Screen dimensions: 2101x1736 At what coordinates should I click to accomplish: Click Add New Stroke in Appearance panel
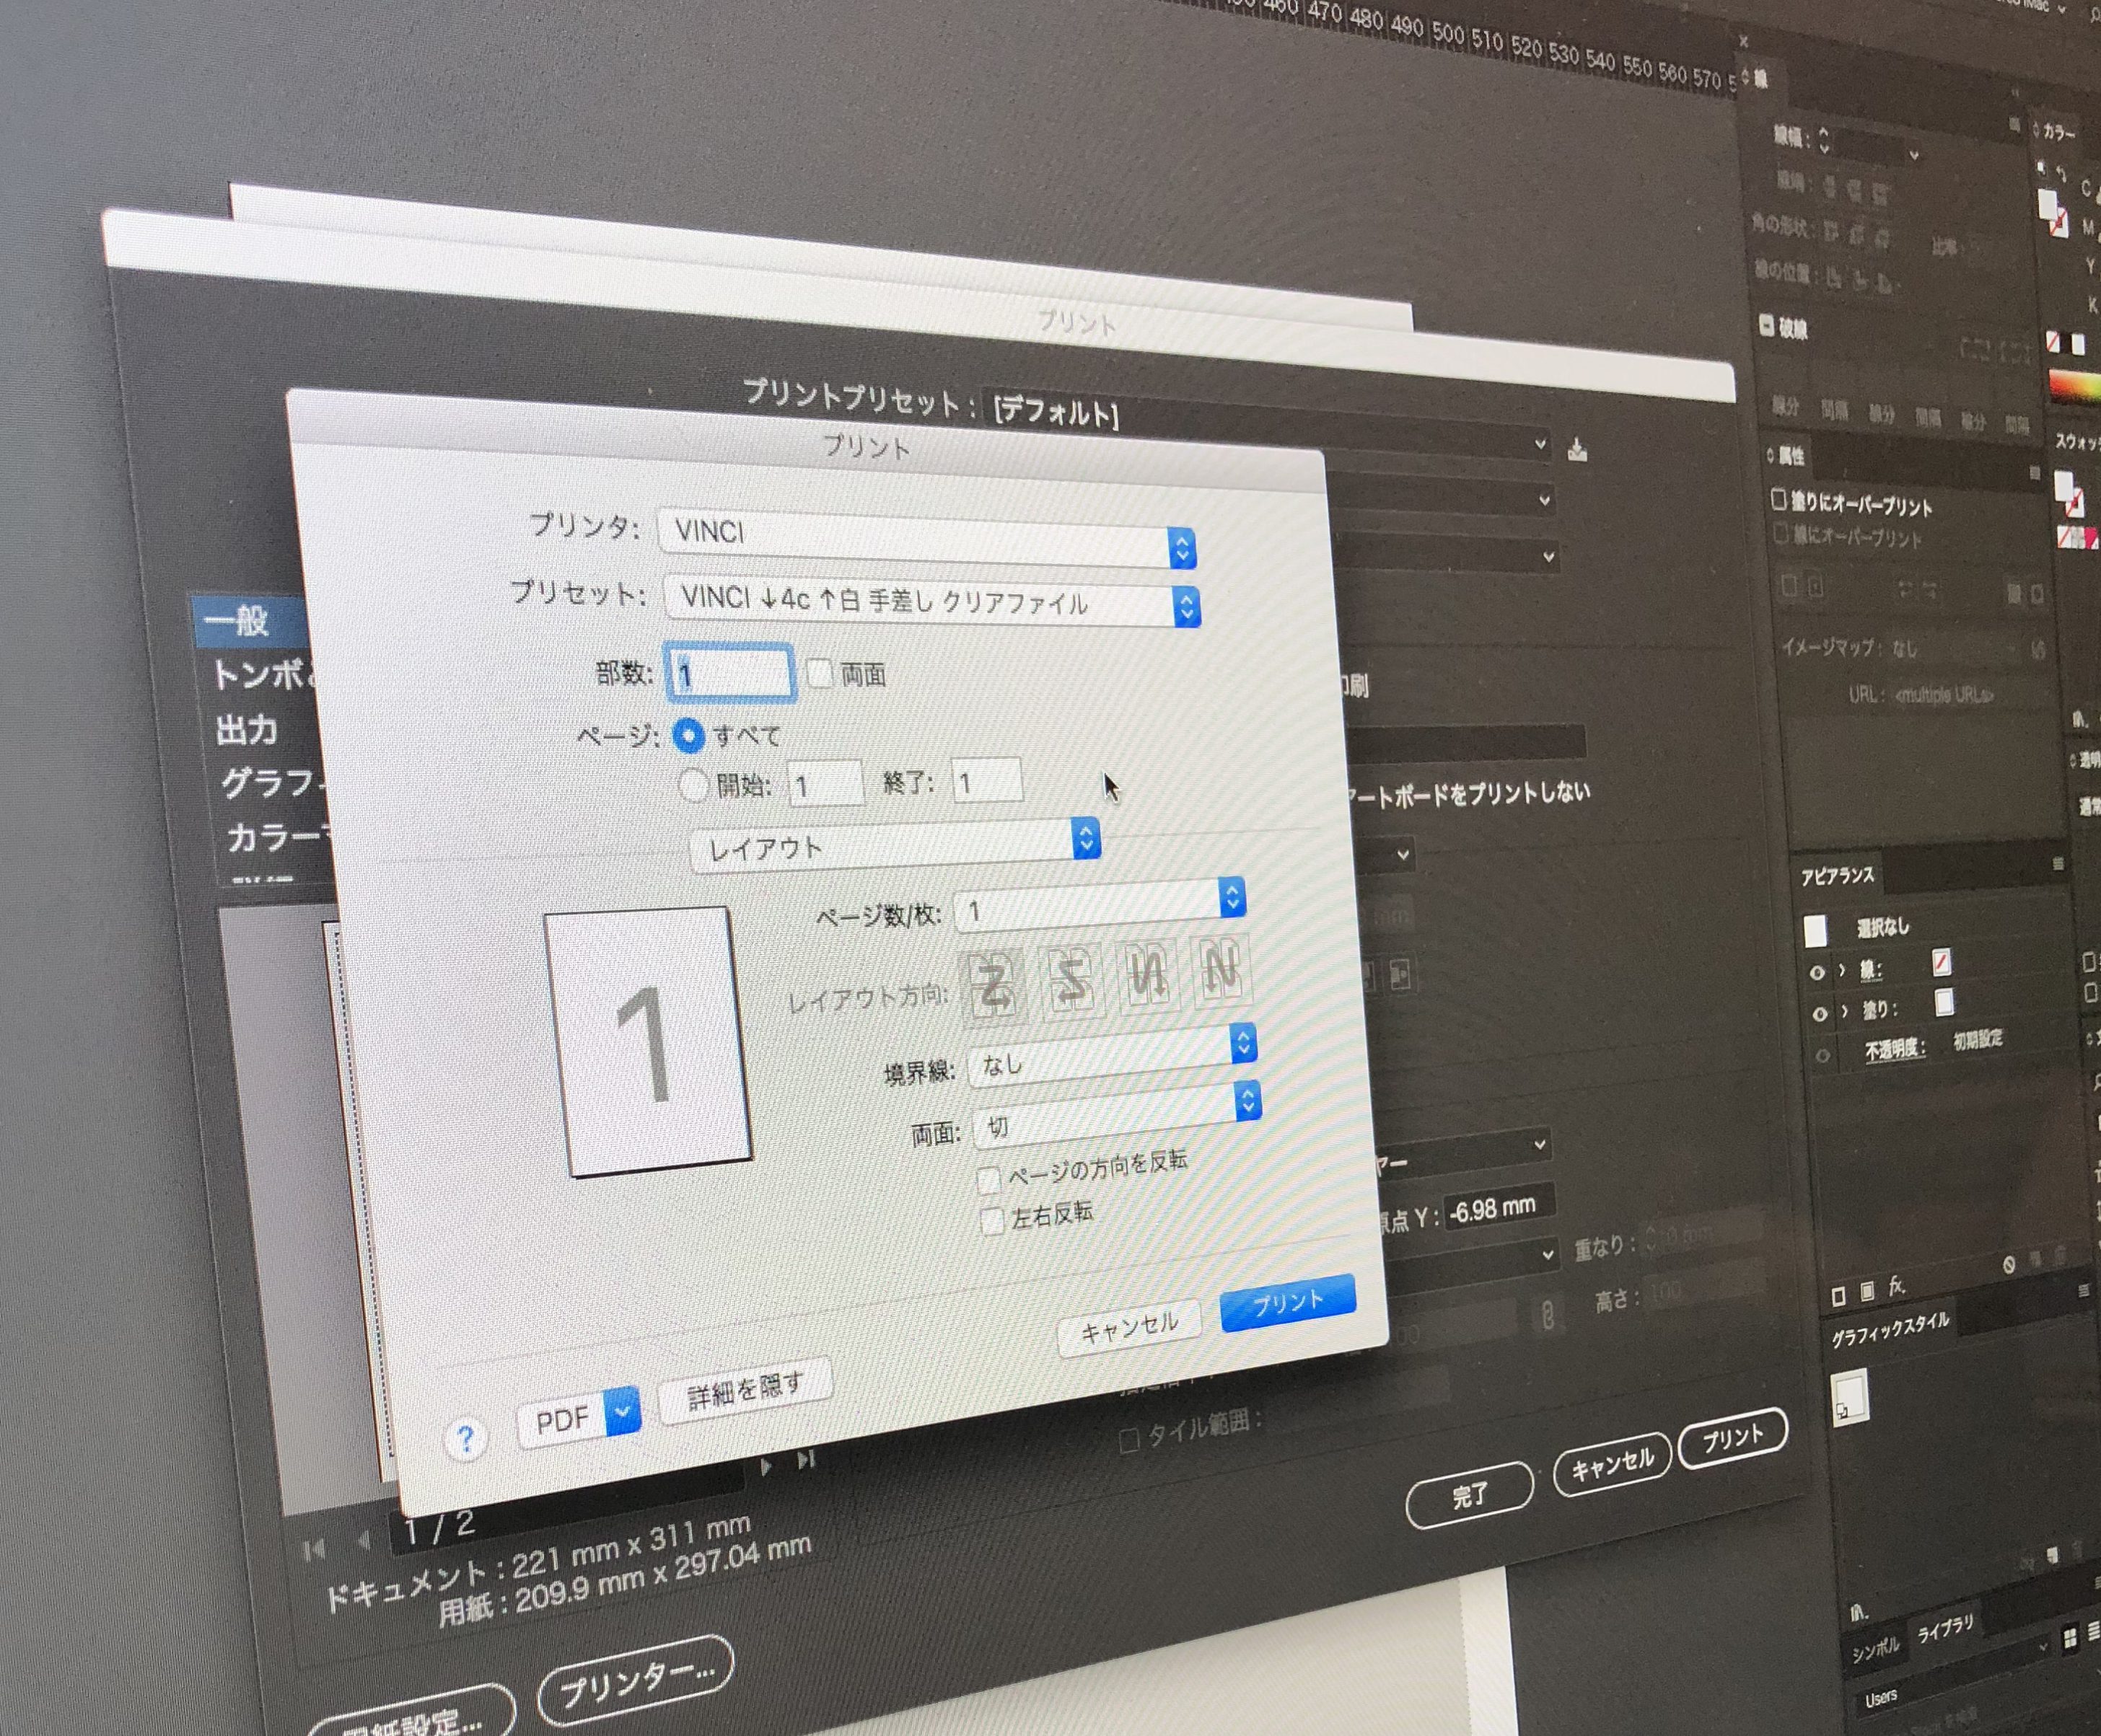1838,1297
